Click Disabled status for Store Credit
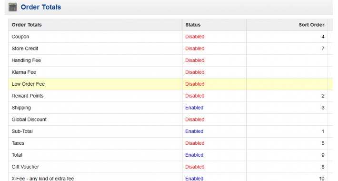This screenshot has height=181, width=338. coord(195,48)
